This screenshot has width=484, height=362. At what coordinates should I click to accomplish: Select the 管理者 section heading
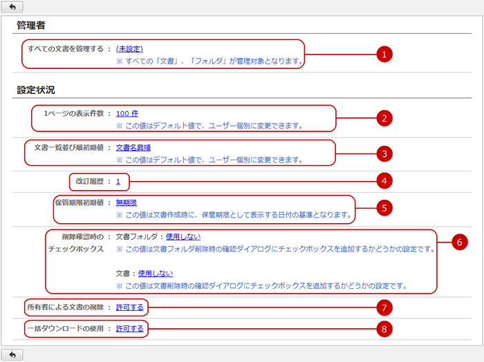coord(31,25)
